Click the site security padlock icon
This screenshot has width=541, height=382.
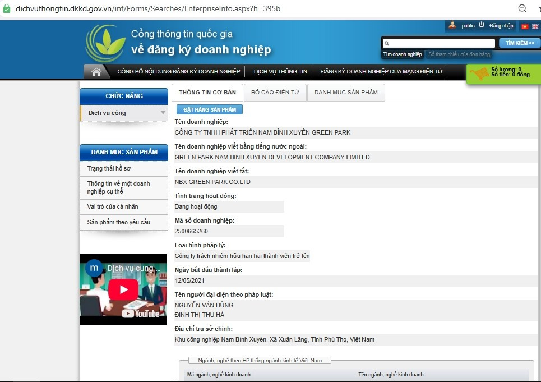[7, 8]
